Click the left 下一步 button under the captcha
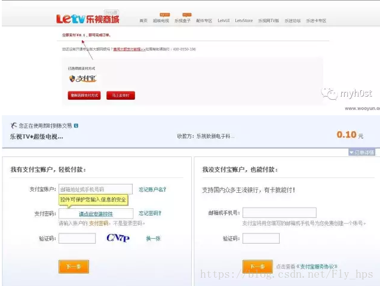 click(73, 267)
